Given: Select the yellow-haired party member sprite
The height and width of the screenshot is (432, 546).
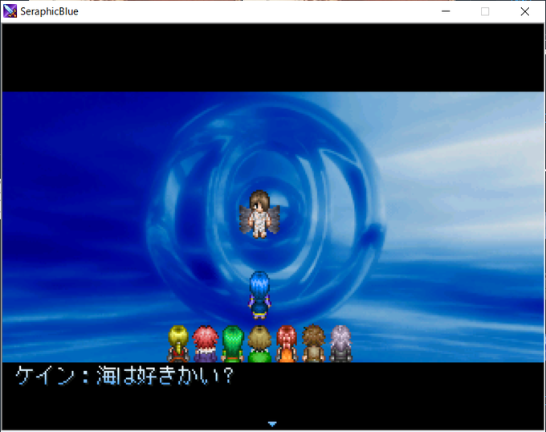Looking at the screenshot, I should [178, 344].
